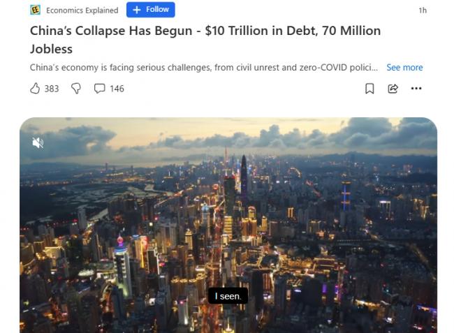Click the Economics Explained channel avatar
The height and width of the screenshot is (333, 454).
[35, 10]
